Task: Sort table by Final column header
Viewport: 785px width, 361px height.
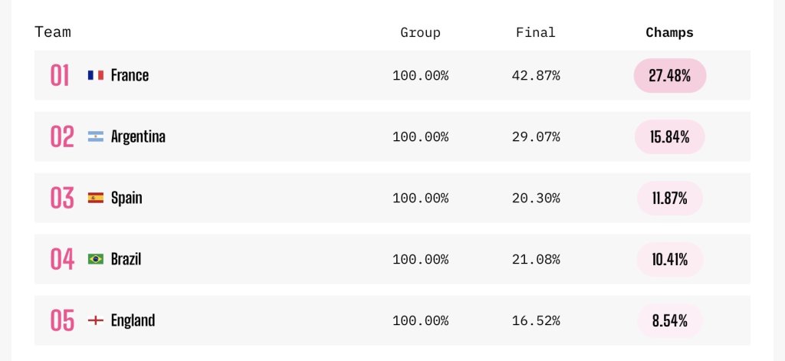Action: point(536,32)
